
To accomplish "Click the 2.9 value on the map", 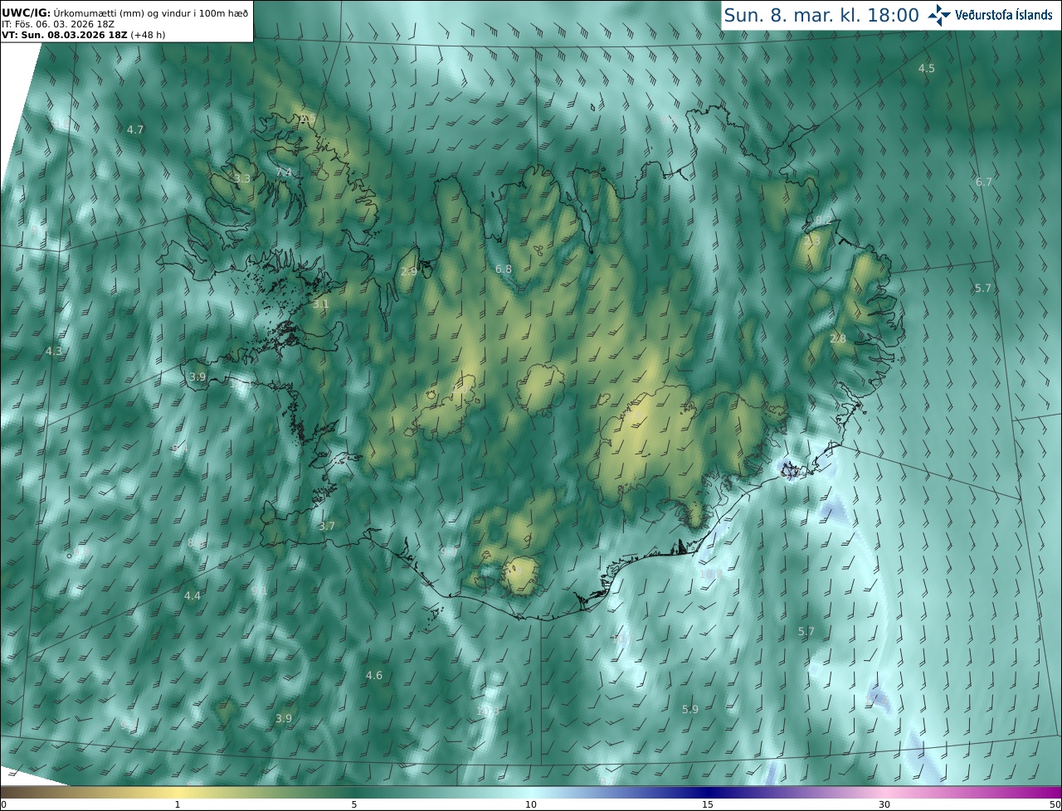I will 408,271.
